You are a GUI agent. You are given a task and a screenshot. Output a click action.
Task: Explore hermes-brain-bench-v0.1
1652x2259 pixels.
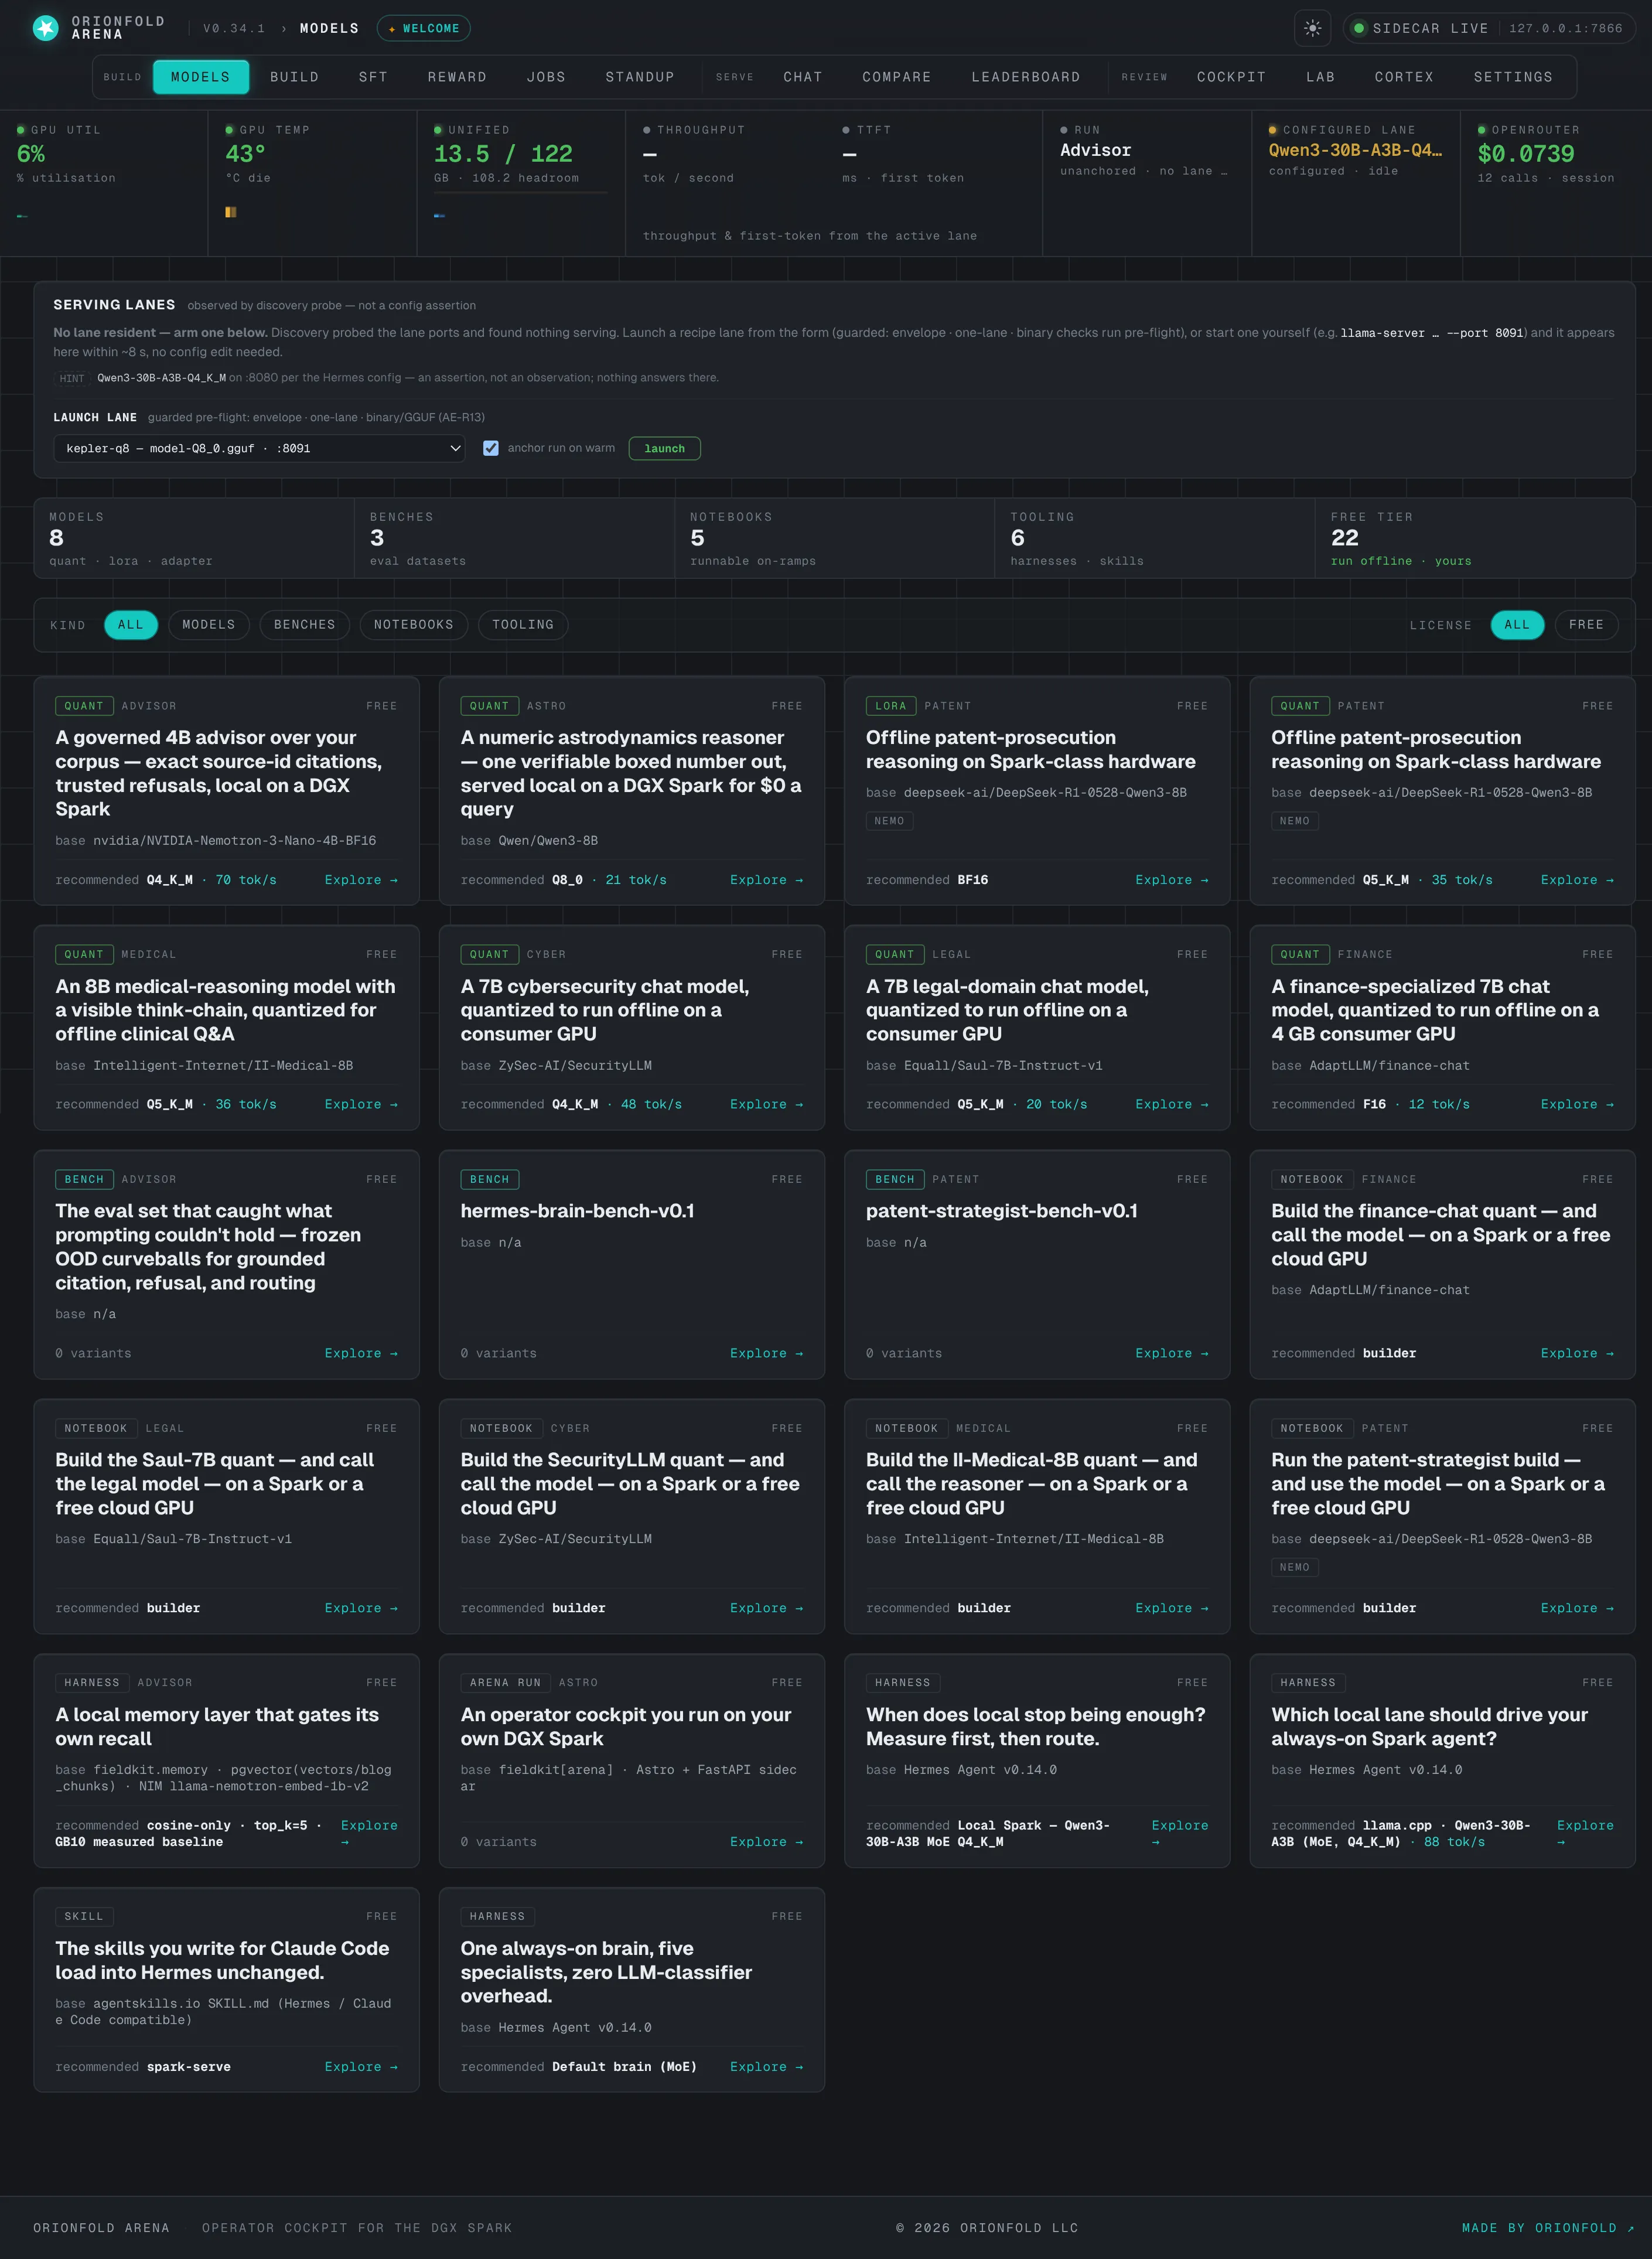(766, 1353)
